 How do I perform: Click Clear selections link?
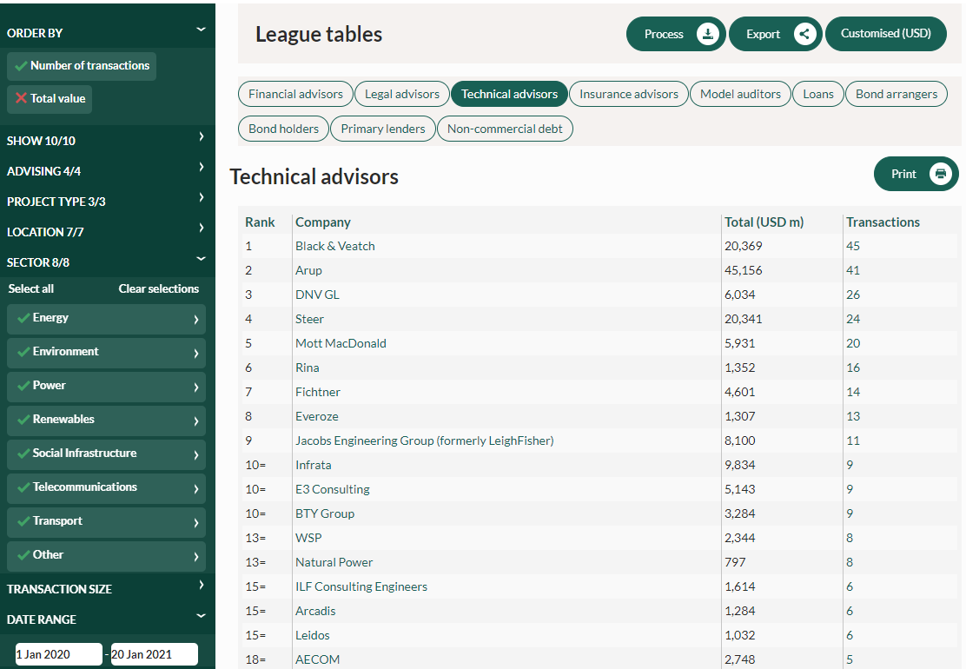pyautogui.click(x=159, y=289)
